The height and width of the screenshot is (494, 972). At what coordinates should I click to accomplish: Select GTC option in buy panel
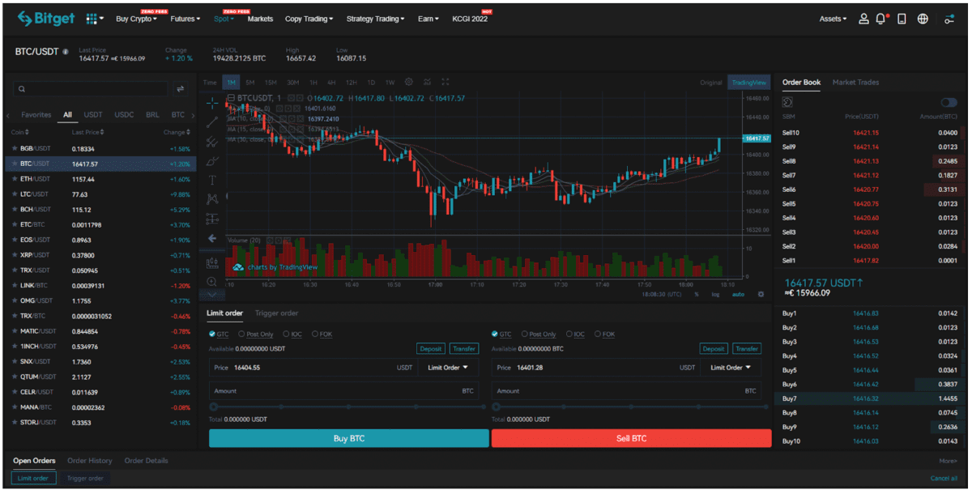[x=219, y=334]
